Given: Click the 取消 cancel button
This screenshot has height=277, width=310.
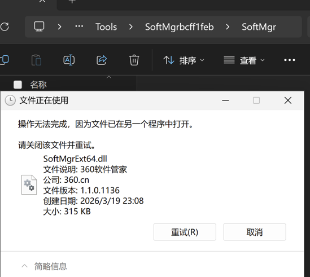Looking at the screenshot, I should [255, 232].
